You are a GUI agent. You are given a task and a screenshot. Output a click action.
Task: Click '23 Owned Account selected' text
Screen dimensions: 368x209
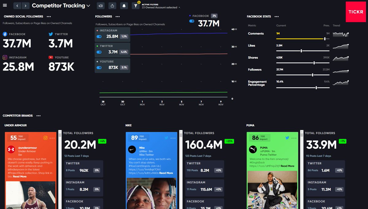159,7
